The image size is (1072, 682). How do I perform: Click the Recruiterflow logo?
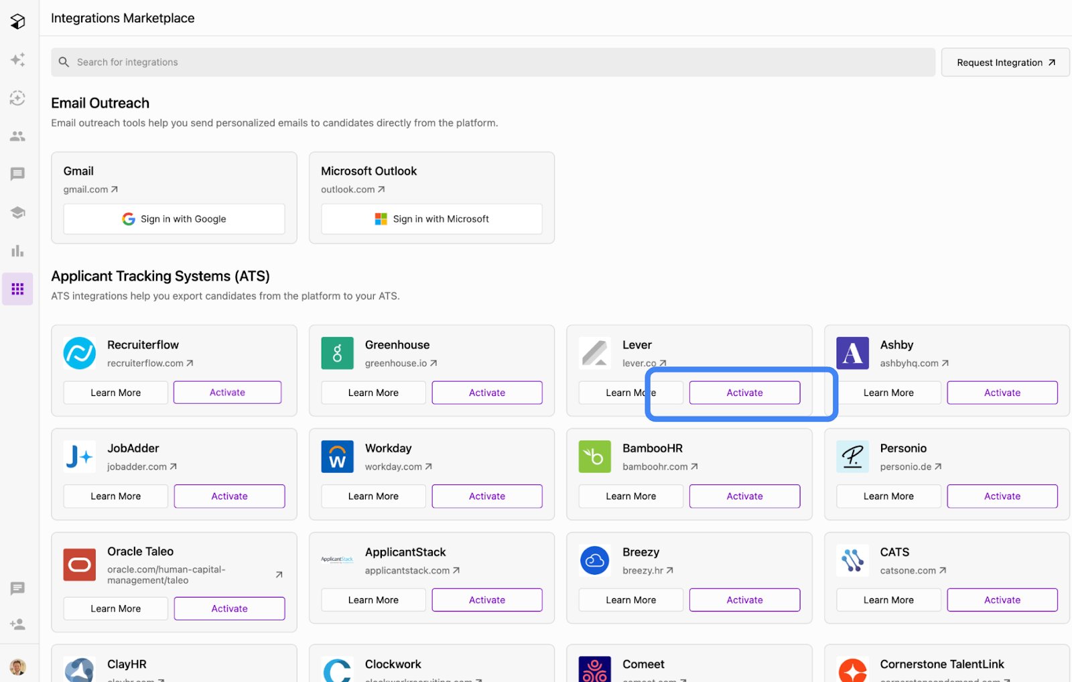80,353
